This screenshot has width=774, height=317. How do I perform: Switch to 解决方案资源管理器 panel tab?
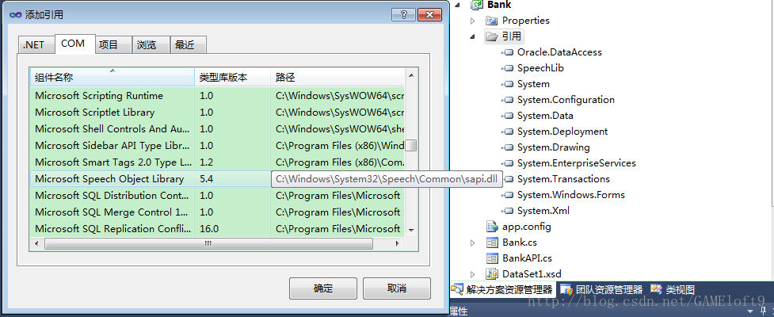[504, 290]
